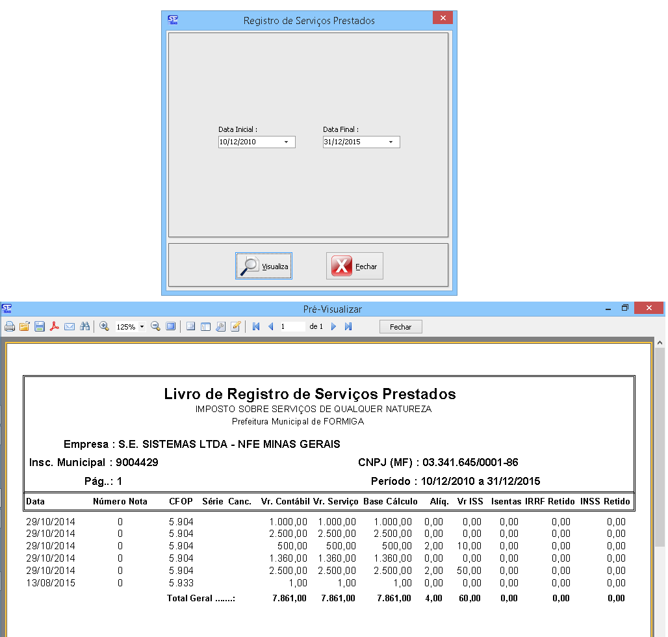Click the page number input field
This screenshot has width=668, height=637.
(x=292, y=327)
